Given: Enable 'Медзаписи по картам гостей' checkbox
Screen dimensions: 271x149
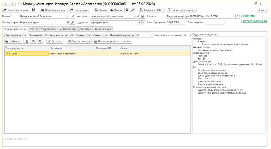Looking at the screenshot, I should click(x=189, y=35).
